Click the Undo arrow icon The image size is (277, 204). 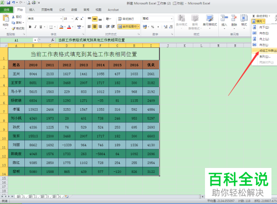[13, 3]
